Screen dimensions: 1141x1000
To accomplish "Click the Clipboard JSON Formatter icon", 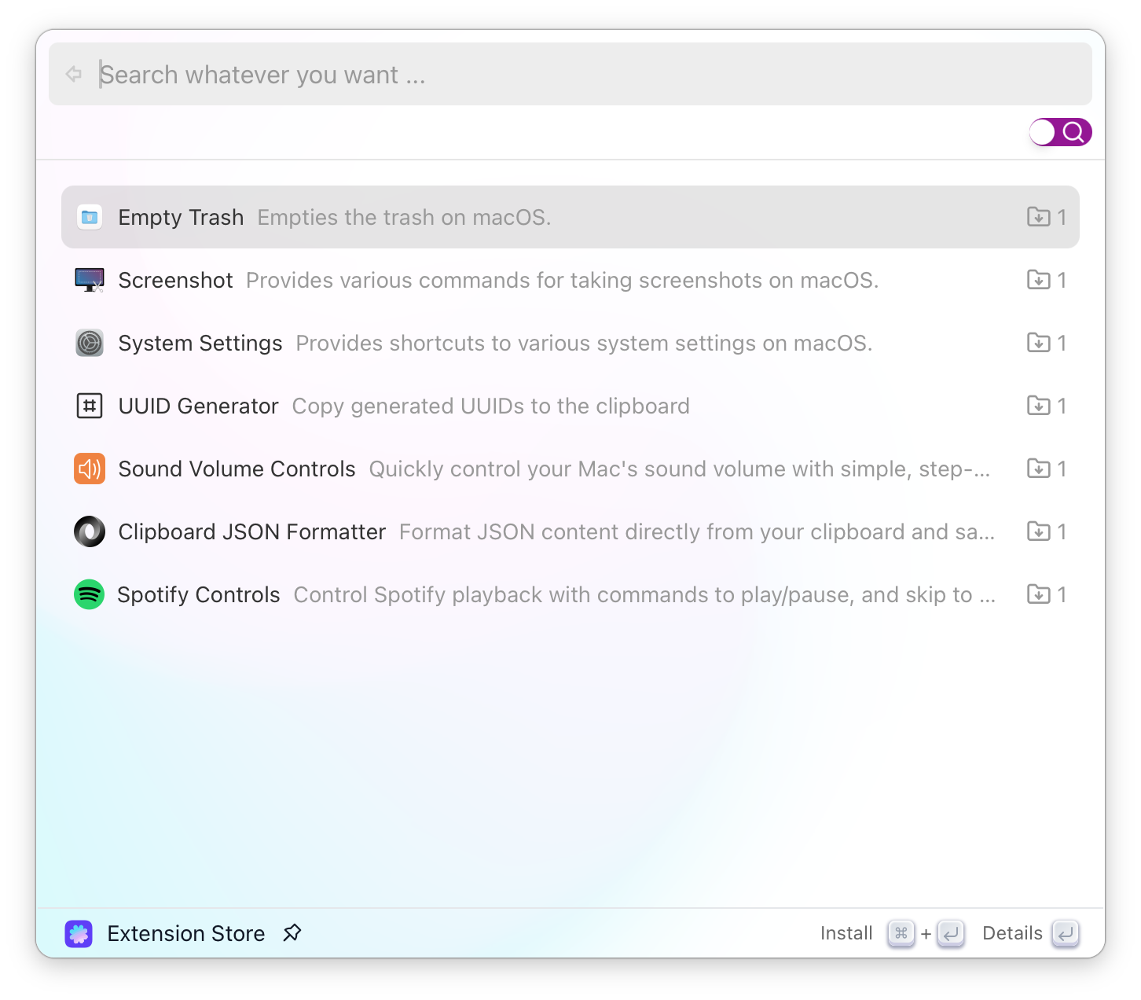I will (x=90, y=531).
